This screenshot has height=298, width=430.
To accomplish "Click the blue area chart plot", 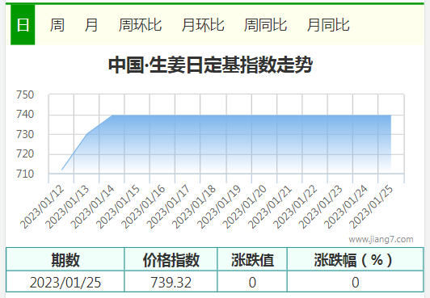I will 226,144.
